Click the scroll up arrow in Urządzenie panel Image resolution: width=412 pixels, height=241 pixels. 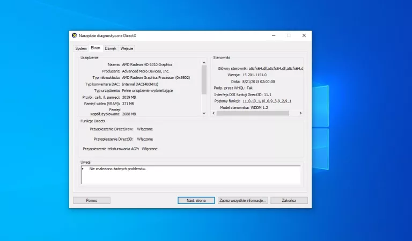204,63
